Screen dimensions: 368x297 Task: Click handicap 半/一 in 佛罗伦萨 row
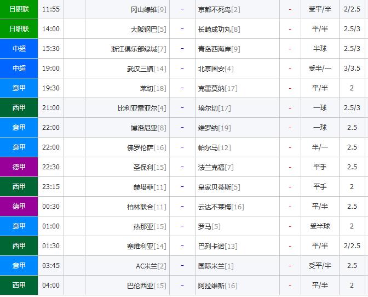pos(320,147)
